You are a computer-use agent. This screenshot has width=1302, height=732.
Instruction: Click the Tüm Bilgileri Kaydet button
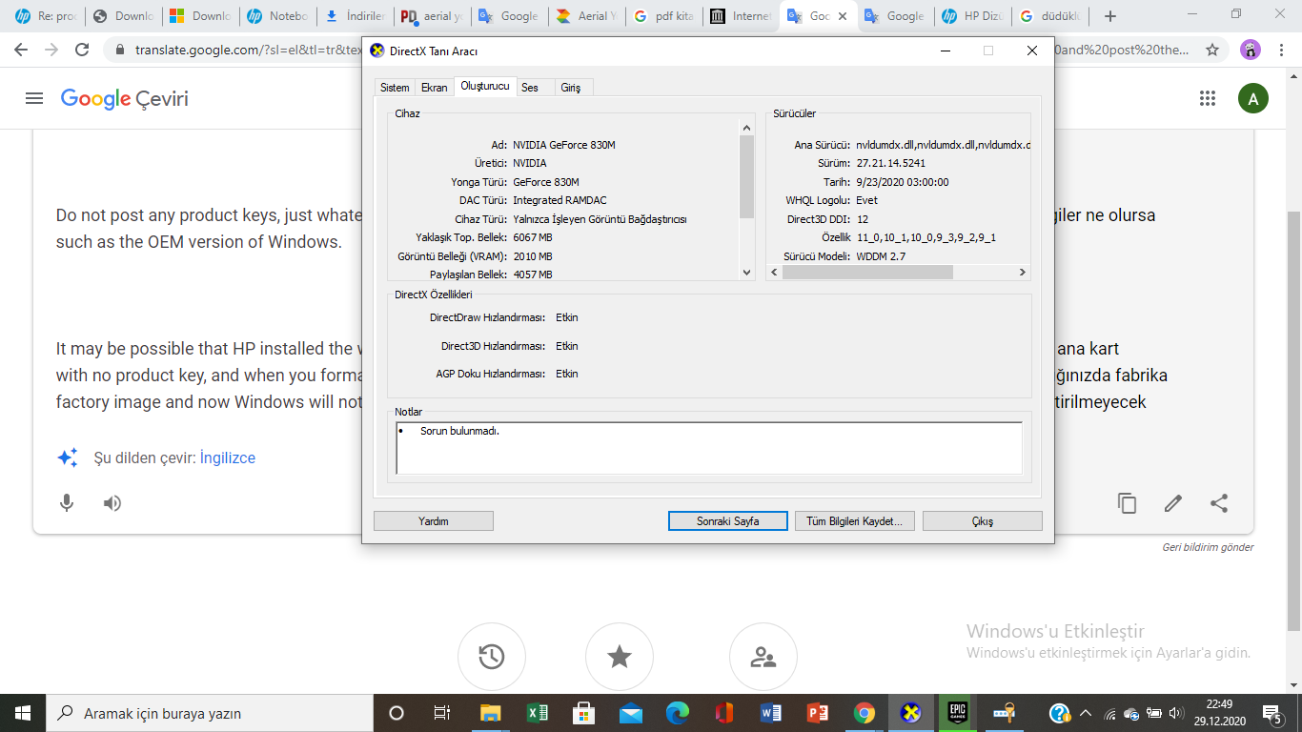pos(854,520)
